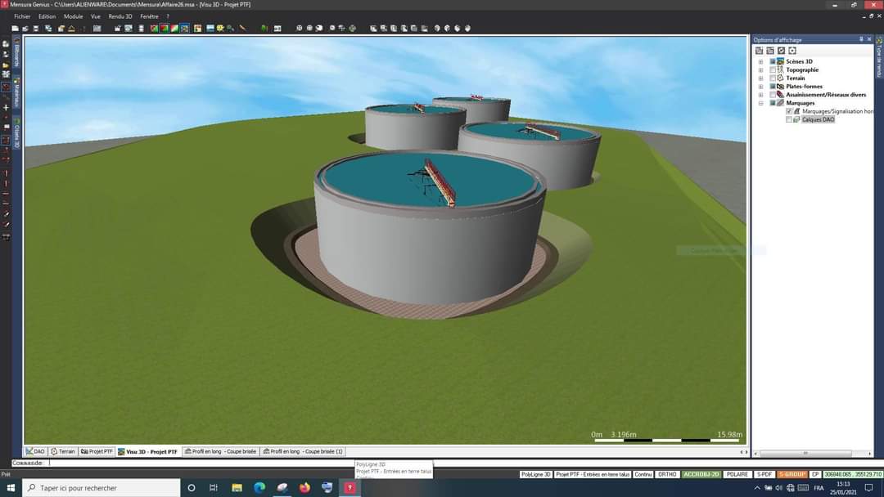Click the green tree vegetation icon

(264, 28)
